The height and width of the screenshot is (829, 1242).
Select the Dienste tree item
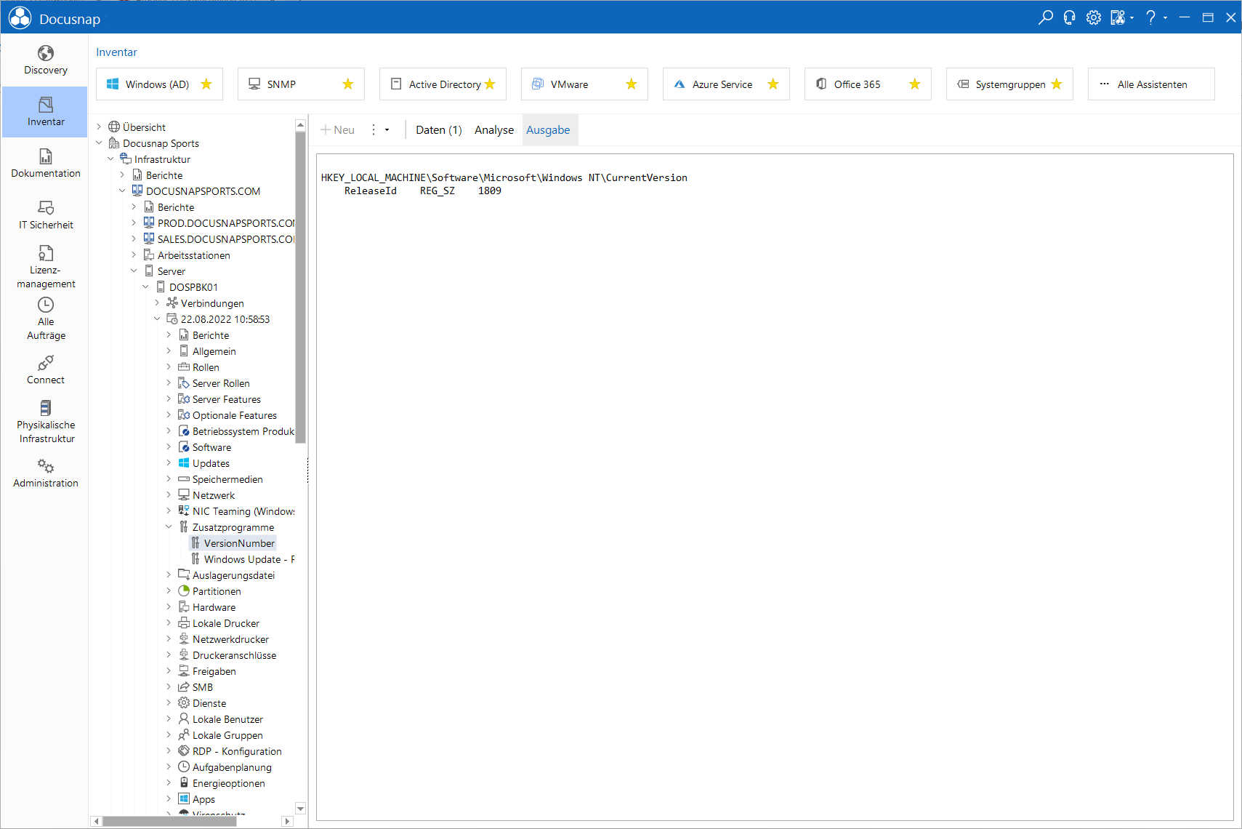click(209, 703)
